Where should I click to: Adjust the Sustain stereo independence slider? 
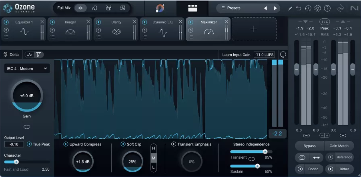point(257,166)
